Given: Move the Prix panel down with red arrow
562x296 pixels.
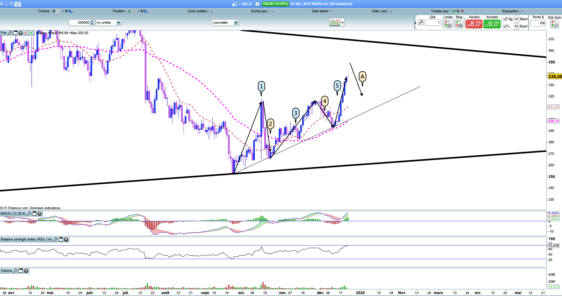Looking at the screenshot, I should pos(26,33).
